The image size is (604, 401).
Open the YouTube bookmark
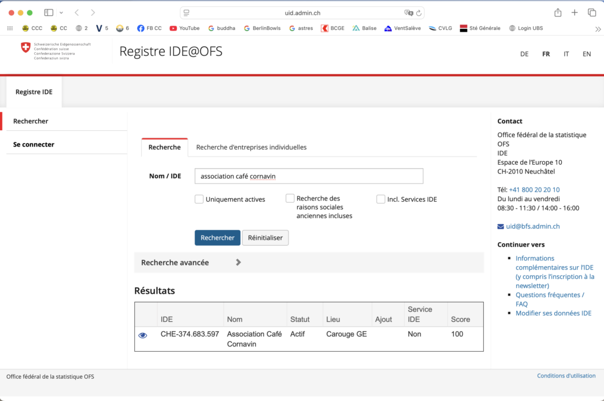(184, 28)
